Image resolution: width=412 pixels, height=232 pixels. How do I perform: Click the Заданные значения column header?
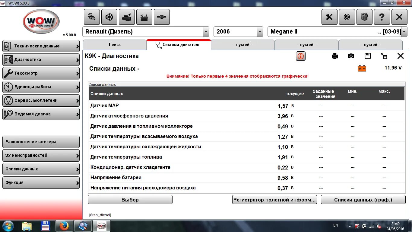point(323,94)
